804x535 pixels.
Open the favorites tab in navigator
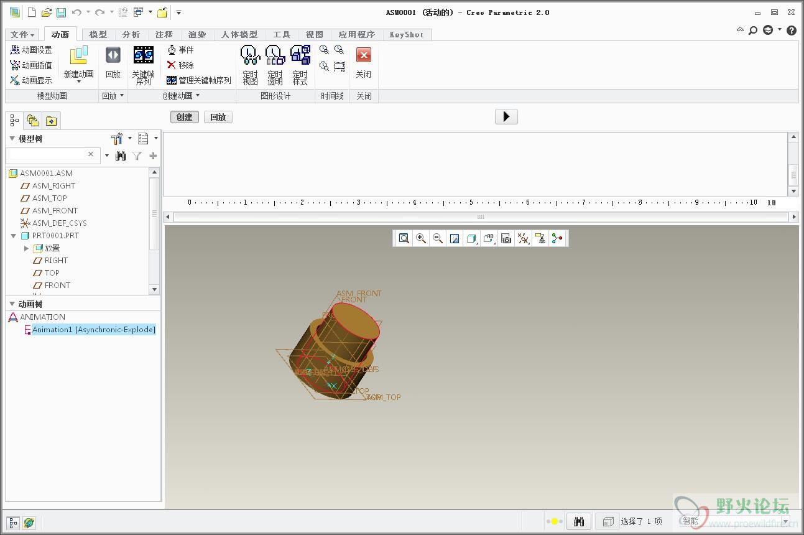[x=51, y=121]
